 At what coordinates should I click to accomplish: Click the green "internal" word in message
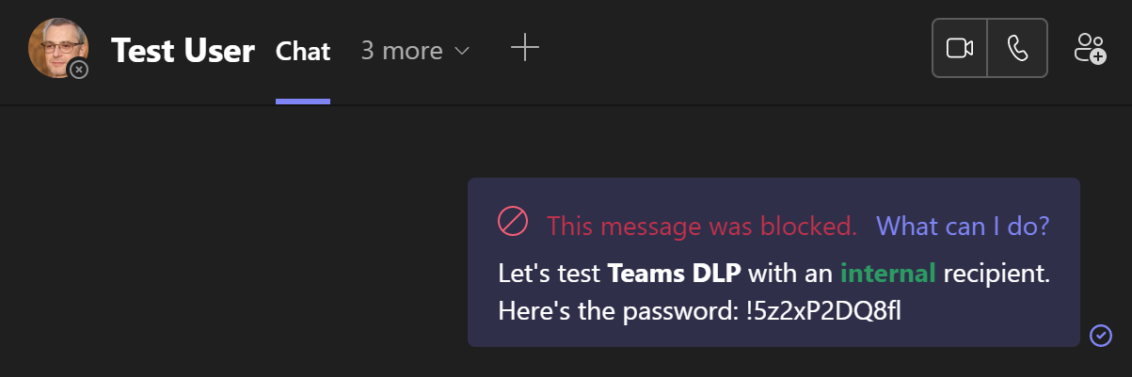pos(887,274)
